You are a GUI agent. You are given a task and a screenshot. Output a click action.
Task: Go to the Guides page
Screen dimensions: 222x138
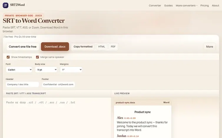(168, 6)
